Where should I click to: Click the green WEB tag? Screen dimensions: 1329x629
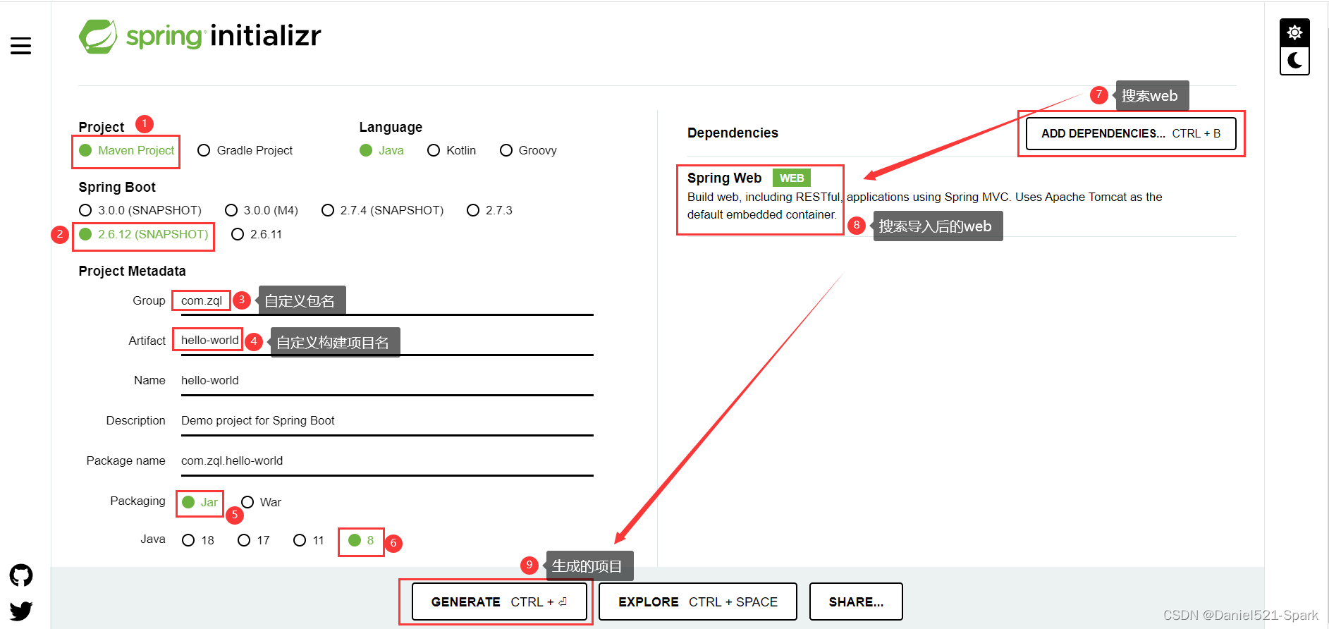pos(792,178)
